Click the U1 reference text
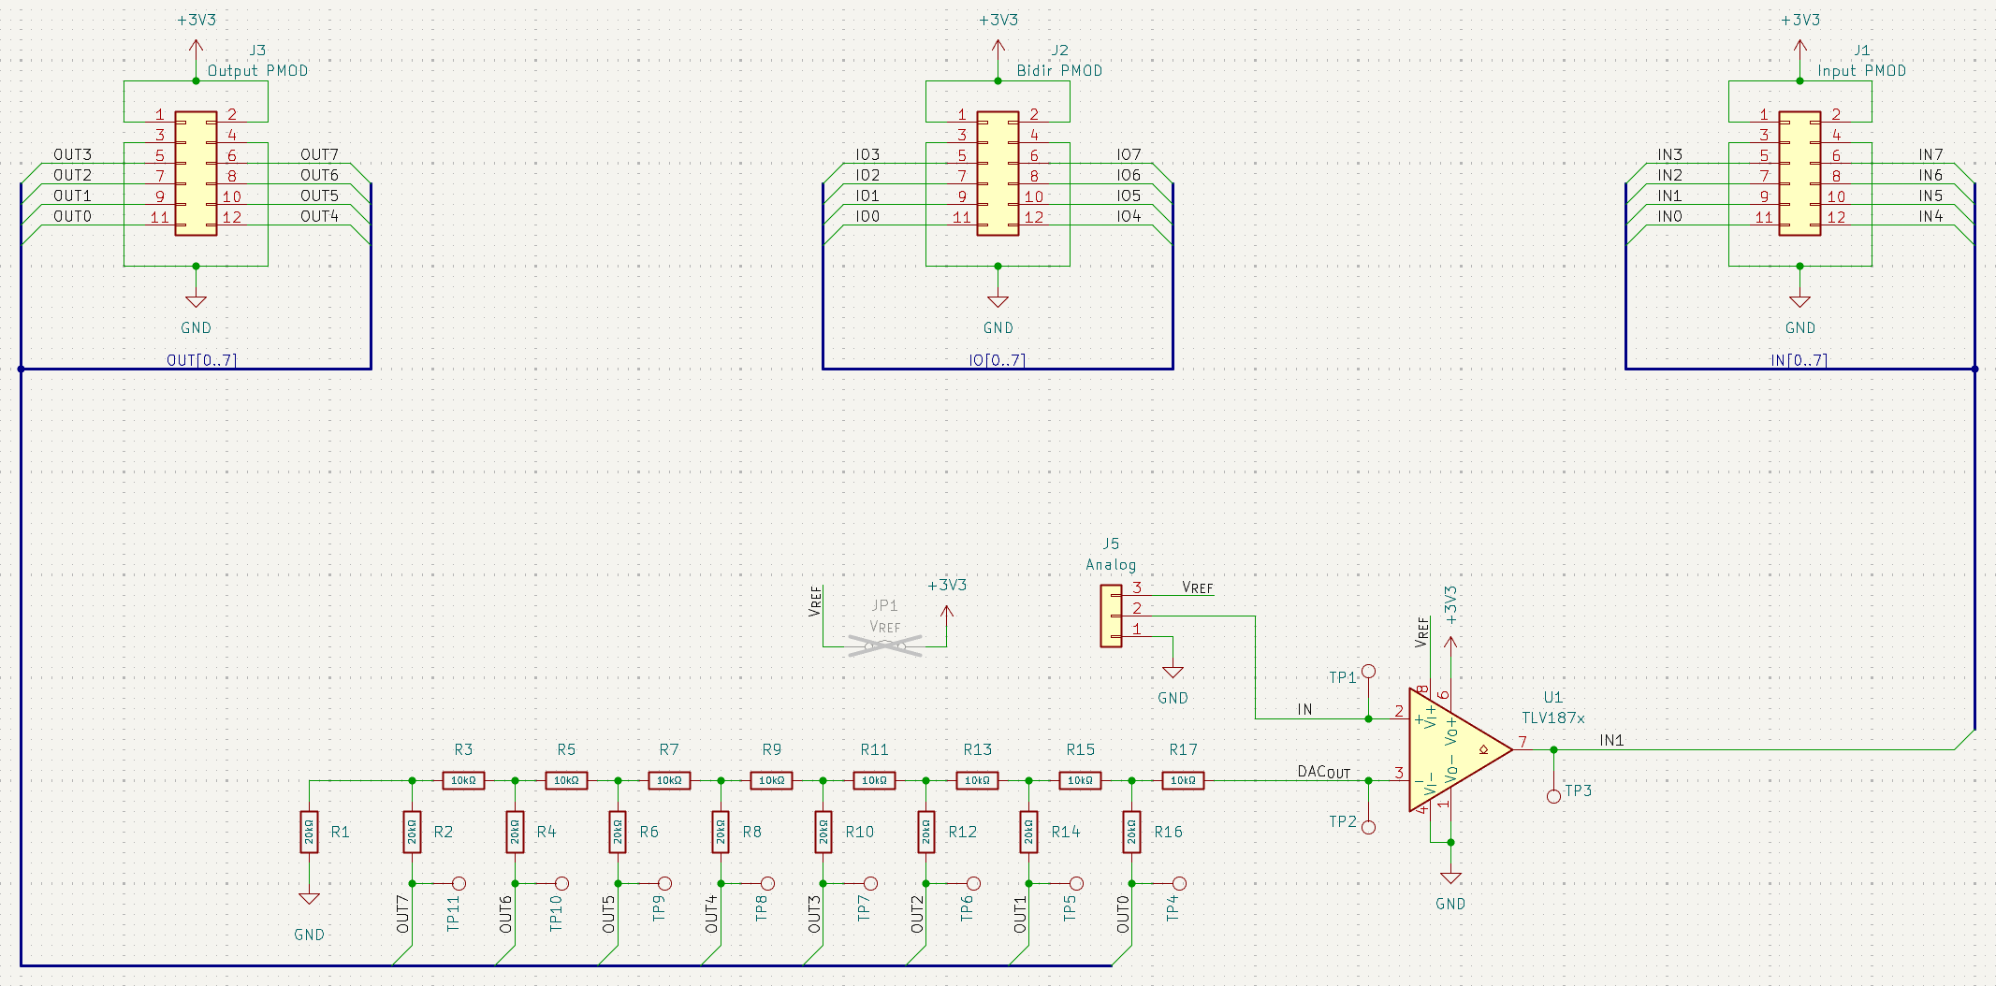This screenshot has width=1996, height=986. (x=1552, y=697)
